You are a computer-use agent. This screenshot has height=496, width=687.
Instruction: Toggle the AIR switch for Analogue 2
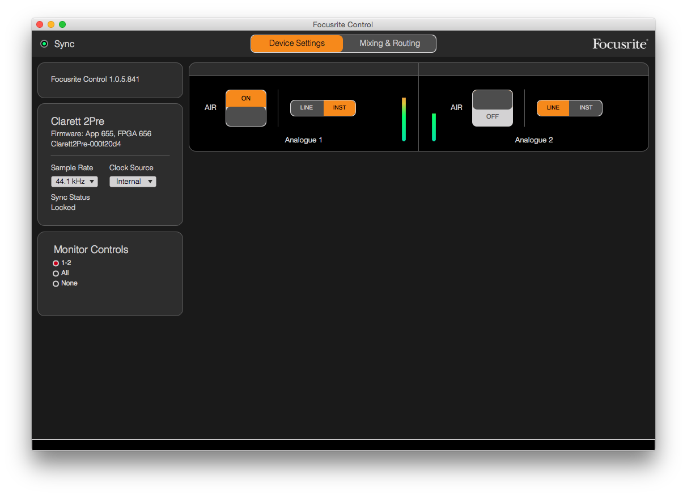[493, 108]
